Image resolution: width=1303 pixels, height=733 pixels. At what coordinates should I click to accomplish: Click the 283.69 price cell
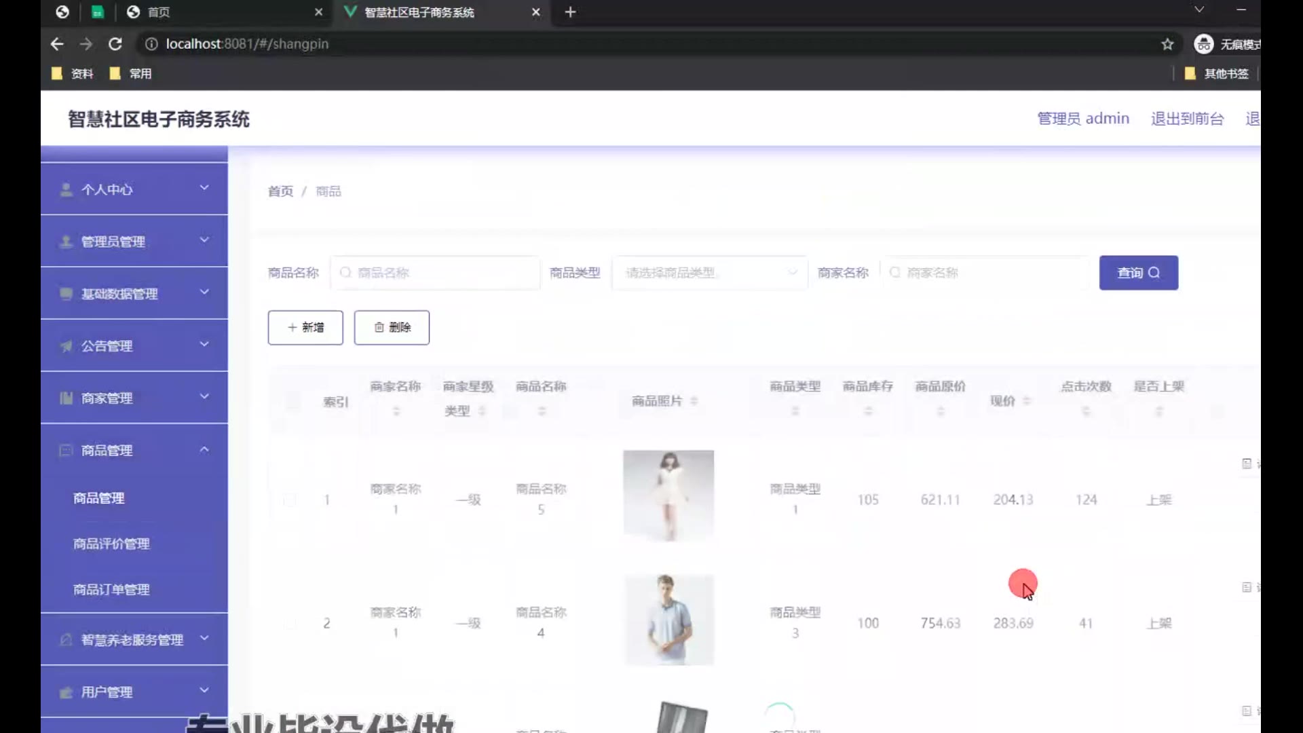click(1013, 623)
